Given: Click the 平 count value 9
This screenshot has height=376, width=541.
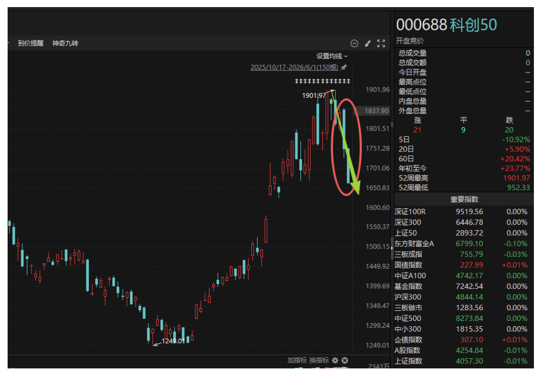Looking at the screenshot, I should click(x=463, y=130).
